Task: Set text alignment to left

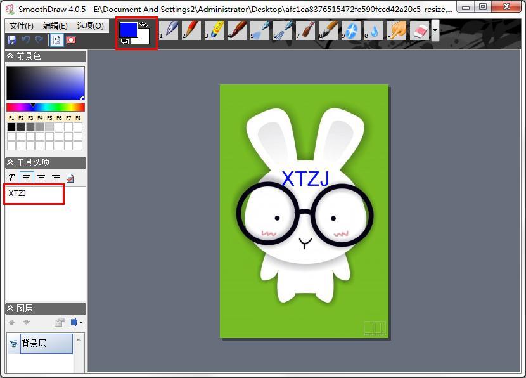Action: click(x=27, y=178)
